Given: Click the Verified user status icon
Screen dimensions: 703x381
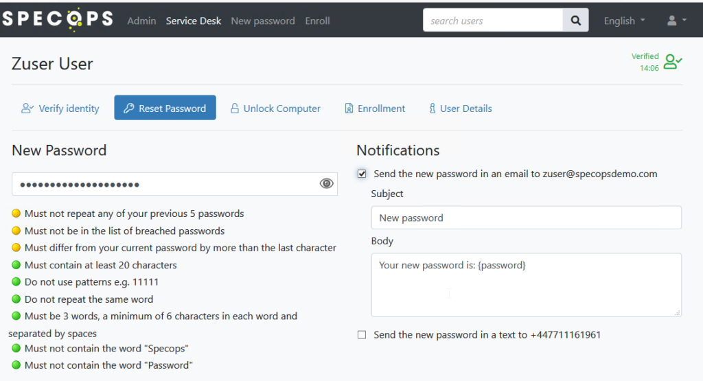Looking at the screenshot, I should pyautogui.click(x=673, y=61).
